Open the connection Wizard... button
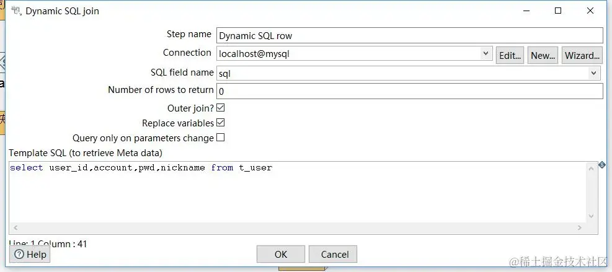The width and height of the screenshot is (612, 272). pyautogui.click(x=582, y=55)
